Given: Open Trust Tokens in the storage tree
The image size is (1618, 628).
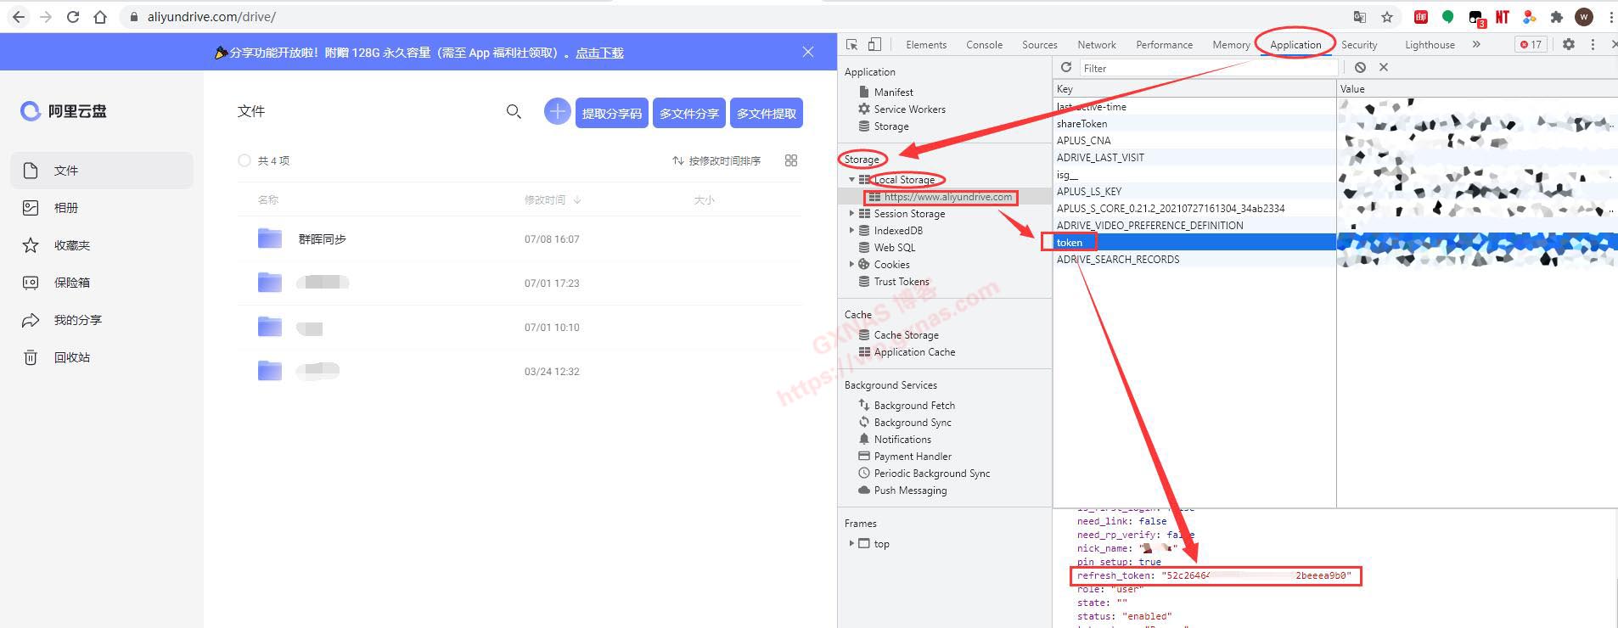Looking at the screenshot, I should tap(902, 282).
